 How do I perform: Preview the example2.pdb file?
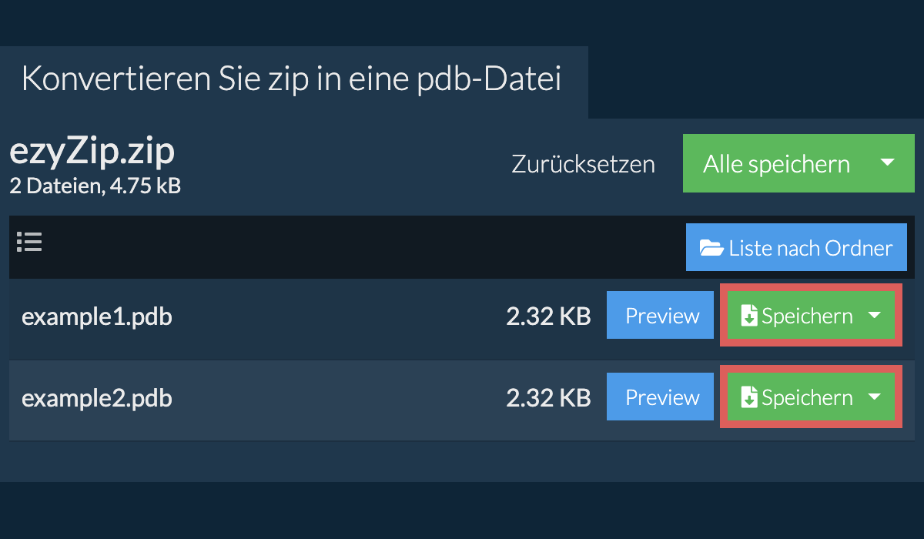coord(661,398)
